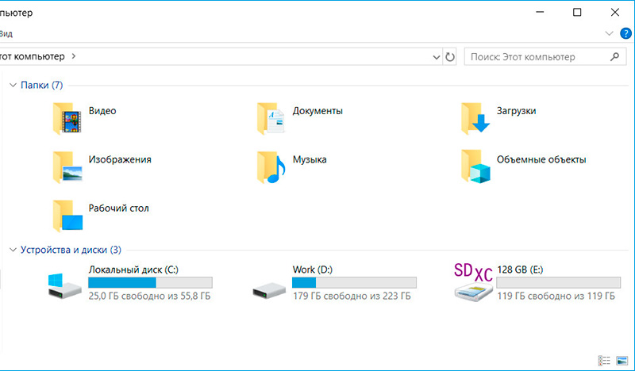Collapse the Устройства и диски (3) group
The image size is (635, 371).
13,250
